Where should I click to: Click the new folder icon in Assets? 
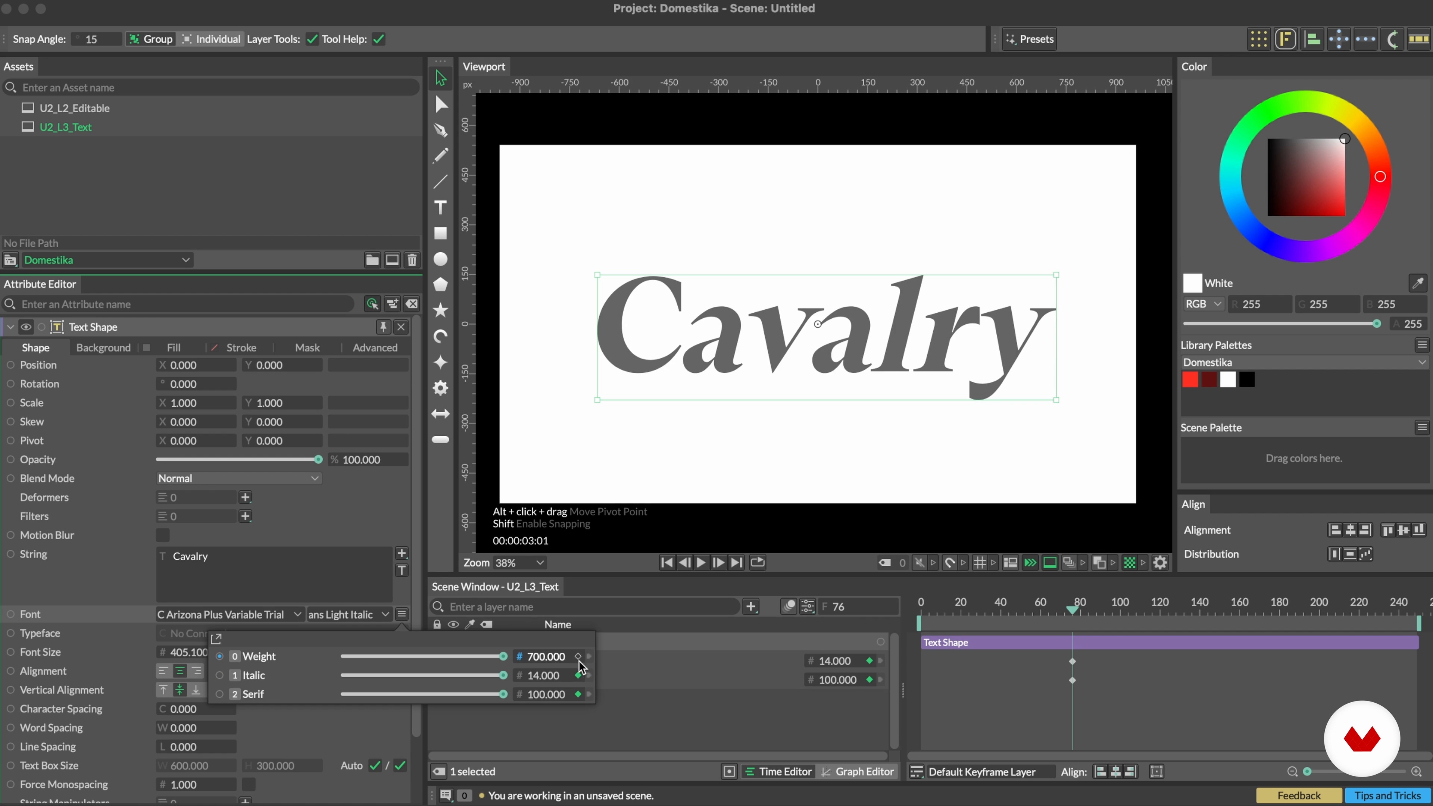(x=372, y=260)
